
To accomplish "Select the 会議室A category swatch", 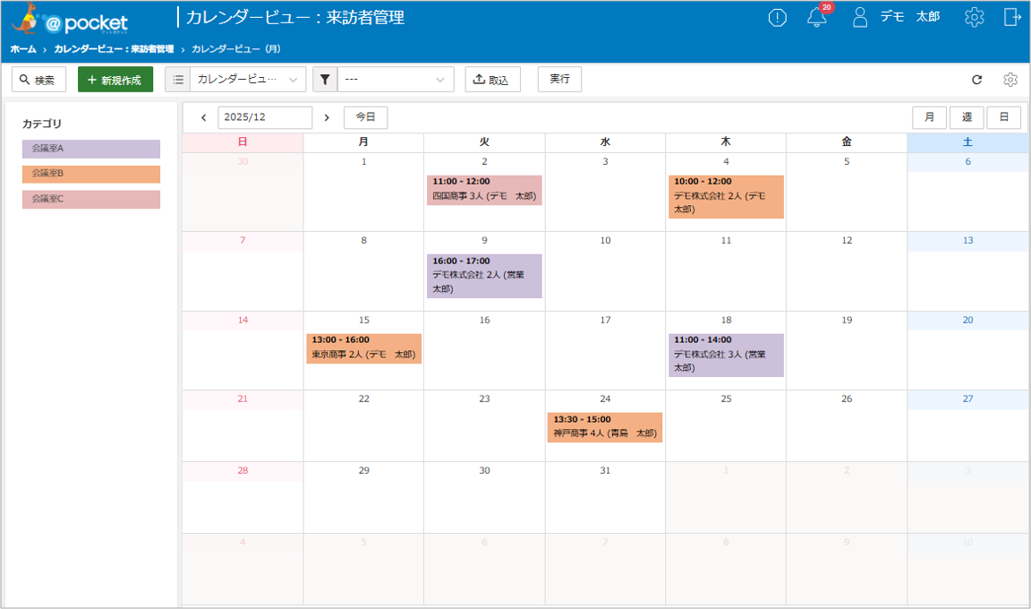I will coord(91,149).
